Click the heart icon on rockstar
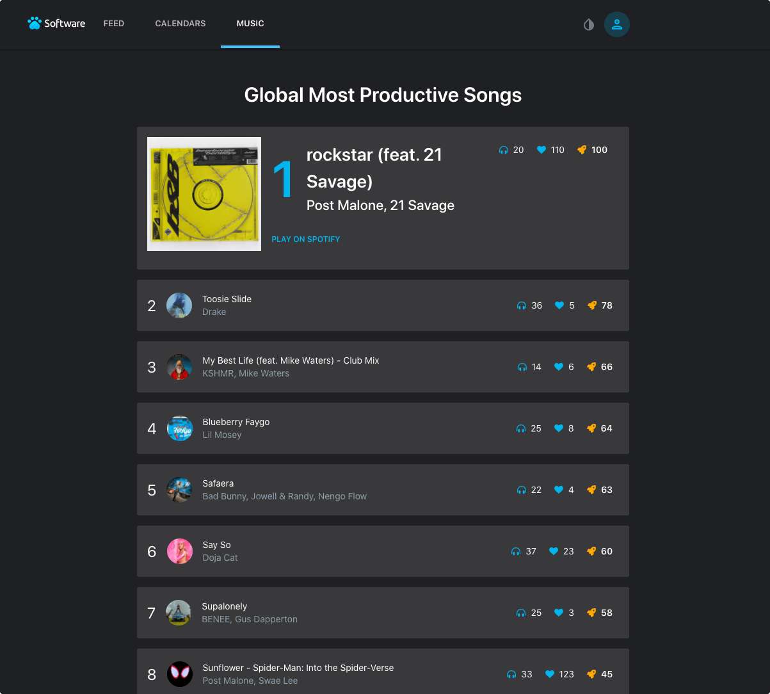Image resolution: width=770 pixels, height=694 pixels. [x=541, y=150]
